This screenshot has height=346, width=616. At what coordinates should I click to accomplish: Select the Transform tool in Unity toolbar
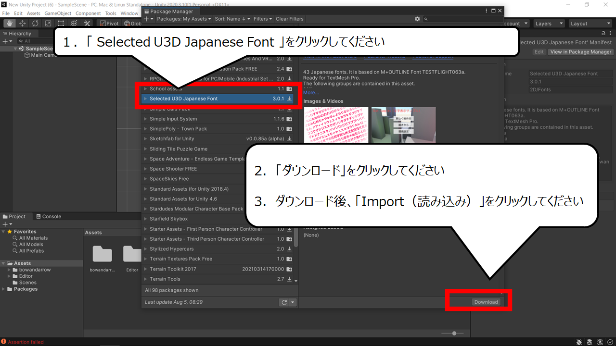(x=74, y=23)
